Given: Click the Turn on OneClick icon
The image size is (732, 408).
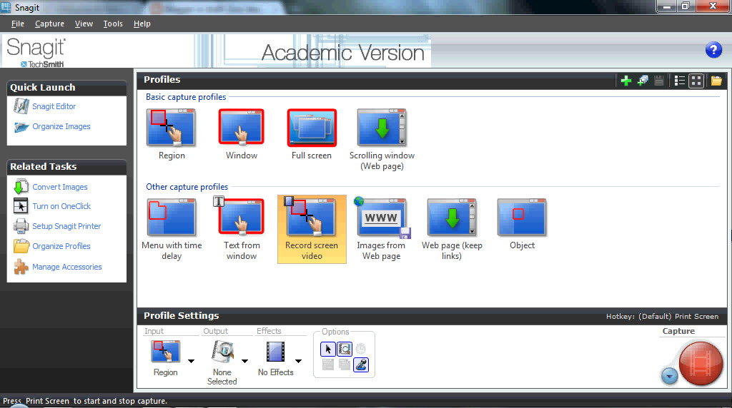Looking at the screenshot, I should click(21, 206).
